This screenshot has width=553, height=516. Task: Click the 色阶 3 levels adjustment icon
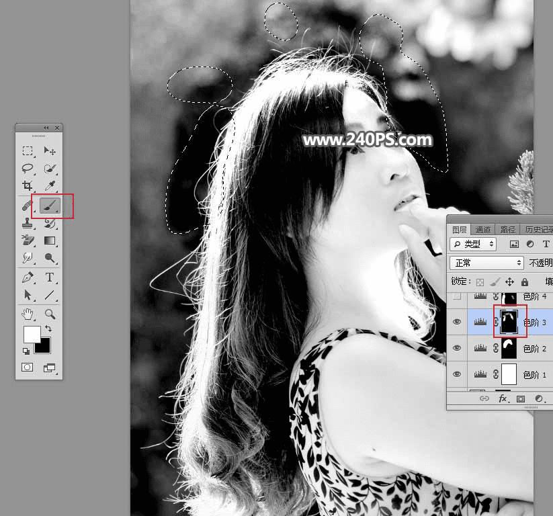click(x=480, y=322)
